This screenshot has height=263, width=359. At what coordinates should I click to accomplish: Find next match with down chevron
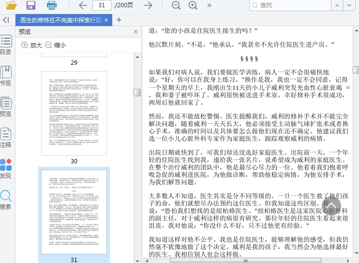coord(349,5)
